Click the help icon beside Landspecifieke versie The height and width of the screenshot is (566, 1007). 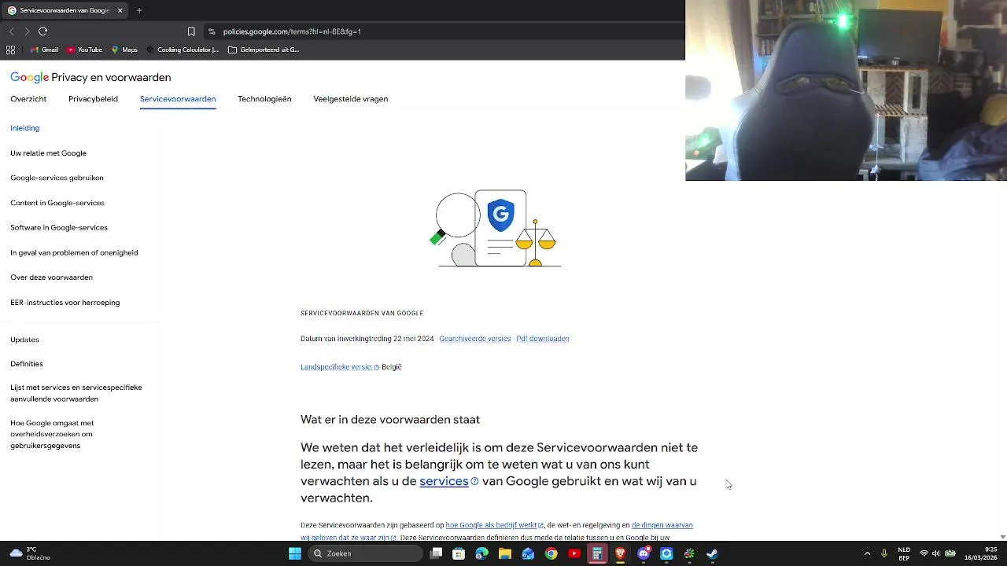tap(376, 367)
